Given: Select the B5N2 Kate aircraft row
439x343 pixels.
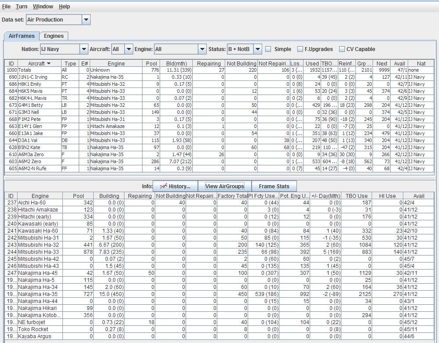Looking at the screenshot, I should [219, 147].
